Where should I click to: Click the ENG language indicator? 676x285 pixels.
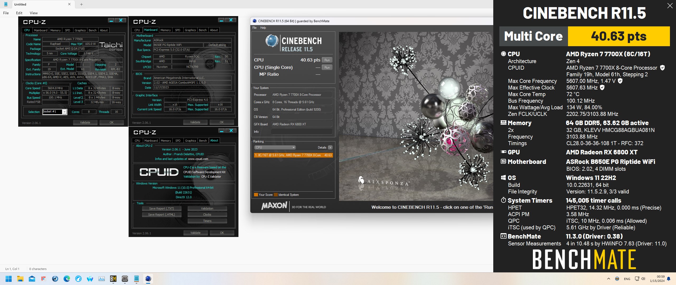(x=627, y=279)
